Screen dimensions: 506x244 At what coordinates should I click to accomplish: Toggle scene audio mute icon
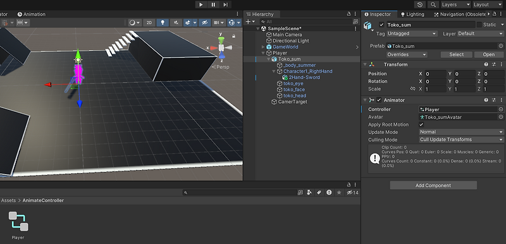(176, 23)
